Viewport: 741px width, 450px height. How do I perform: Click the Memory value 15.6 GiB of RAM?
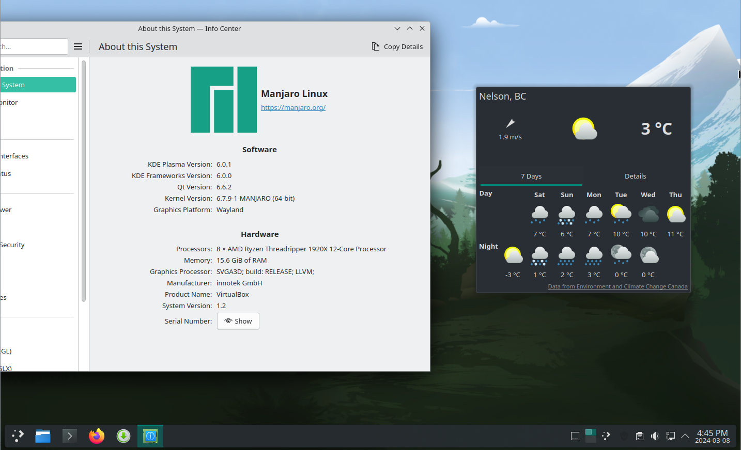point(242,260)
